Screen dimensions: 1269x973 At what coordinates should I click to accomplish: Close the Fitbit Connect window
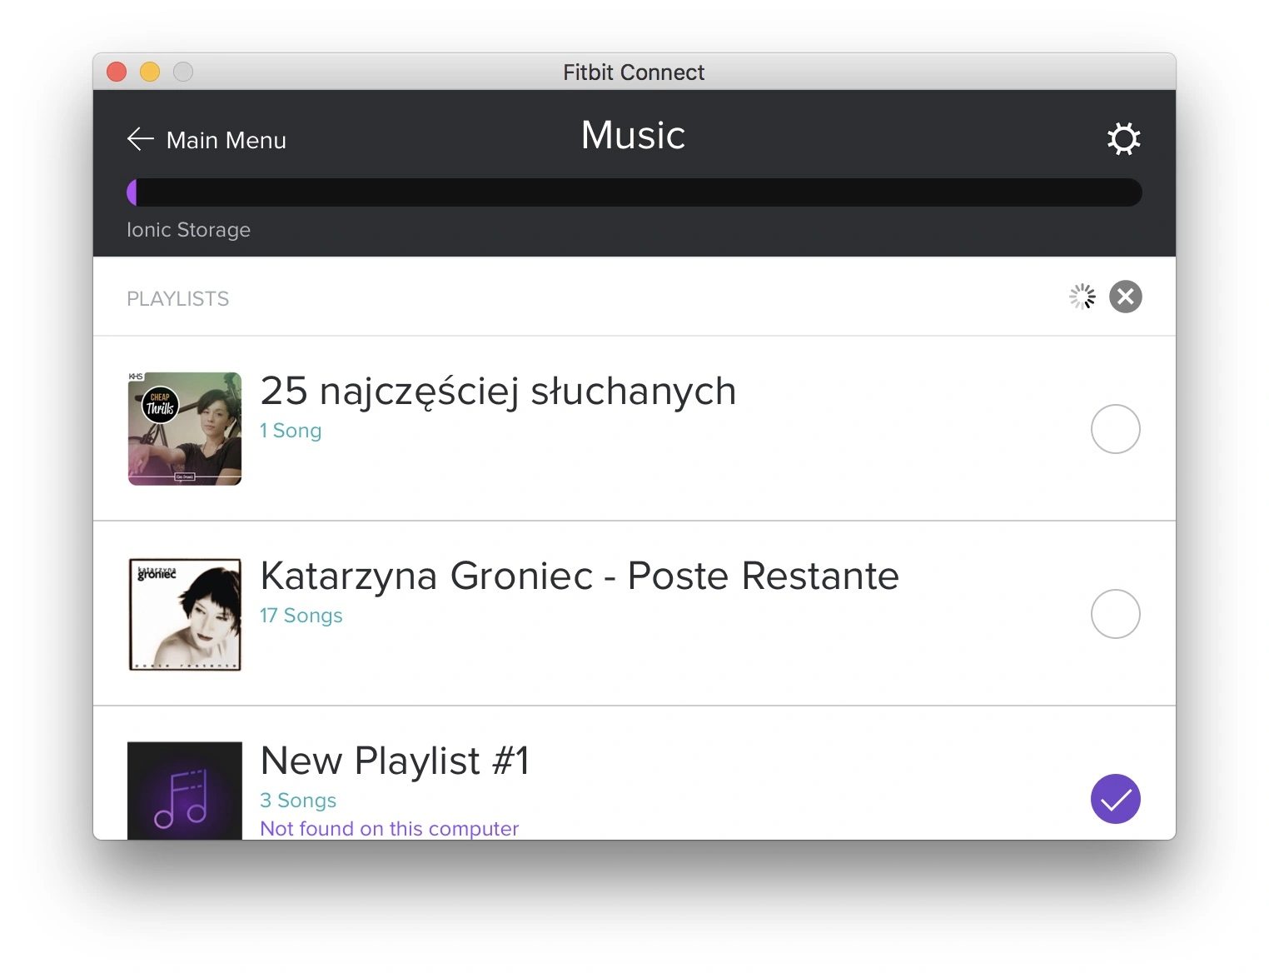(117, 72)
